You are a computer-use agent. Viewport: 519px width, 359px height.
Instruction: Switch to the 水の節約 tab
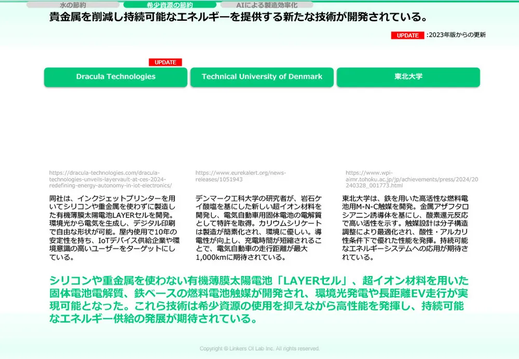pos(73,5)
